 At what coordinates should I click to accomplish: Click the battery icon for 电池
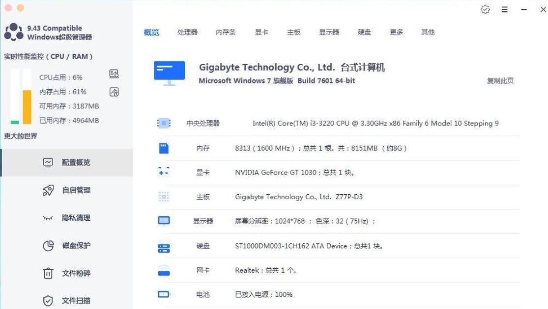(164, 294)
